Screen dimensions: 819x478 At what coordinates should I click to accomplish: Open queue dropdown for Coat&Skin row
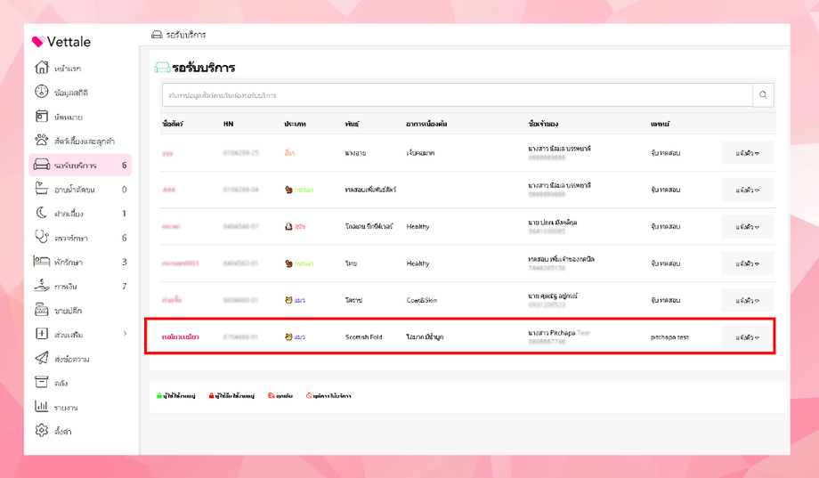747,300
